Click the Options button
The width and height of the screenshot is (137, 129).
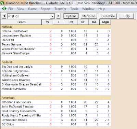tap(71, 16)
